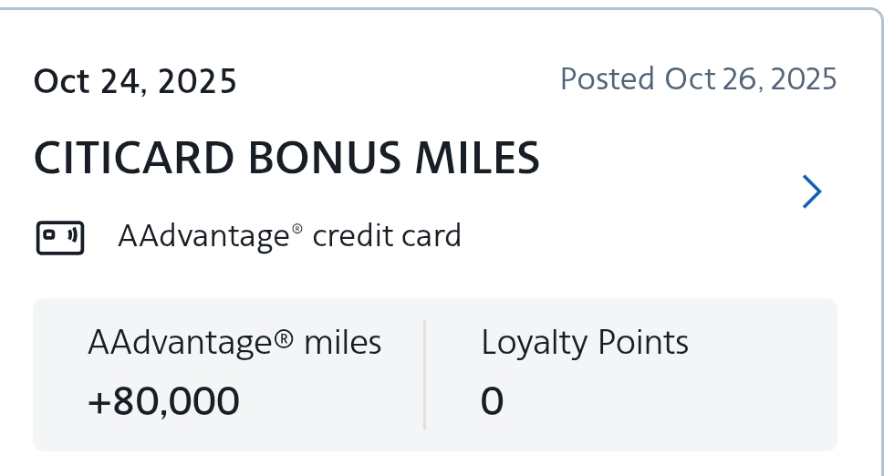Select the Loyalty Points value 0

492,401
